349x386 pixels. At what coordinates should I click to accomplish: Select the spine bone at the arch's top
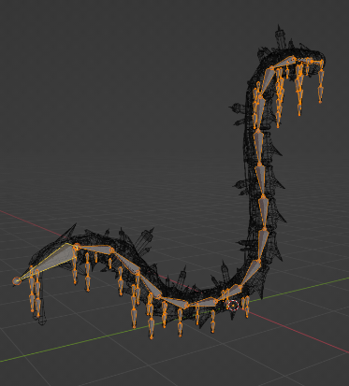283,64
